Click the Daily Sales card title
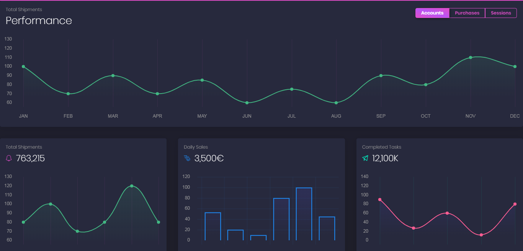This screenshot has width=523, height=251. click(x=196, y=147)
